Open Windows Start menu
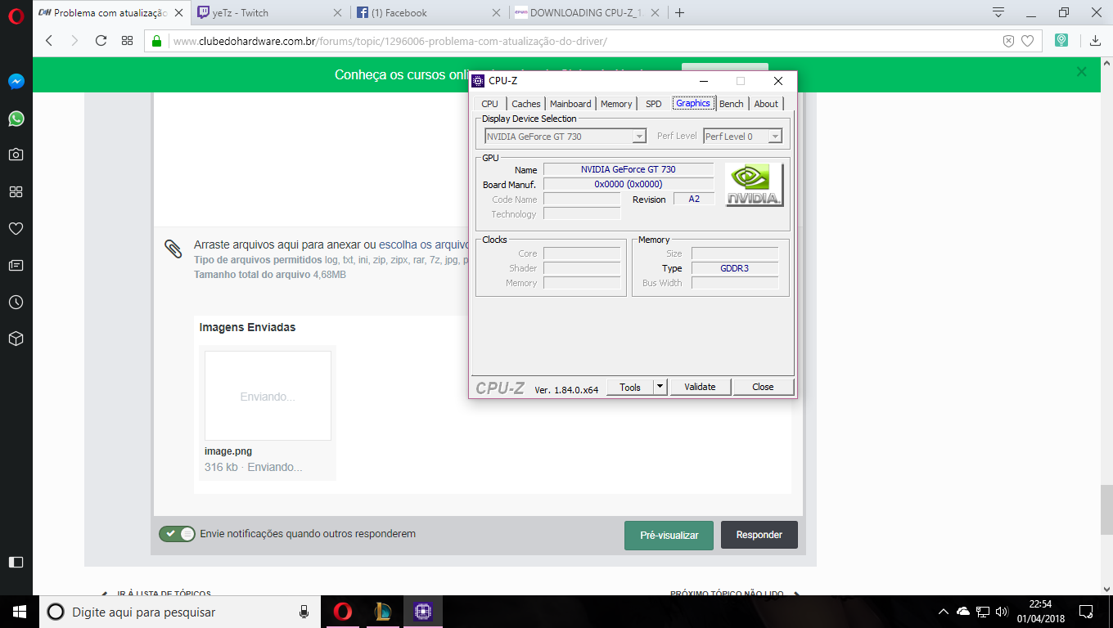 (x=20, y=612)
